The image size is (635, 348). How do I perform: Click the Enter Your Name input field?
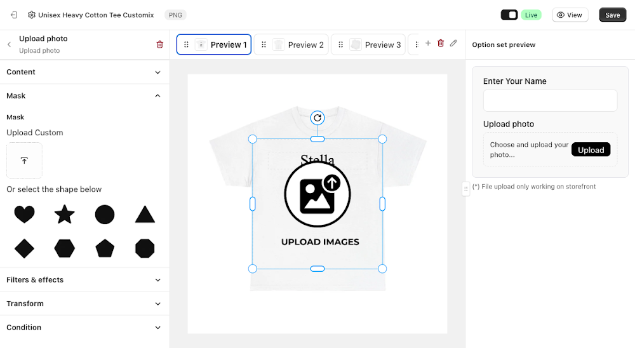(550, 100)
